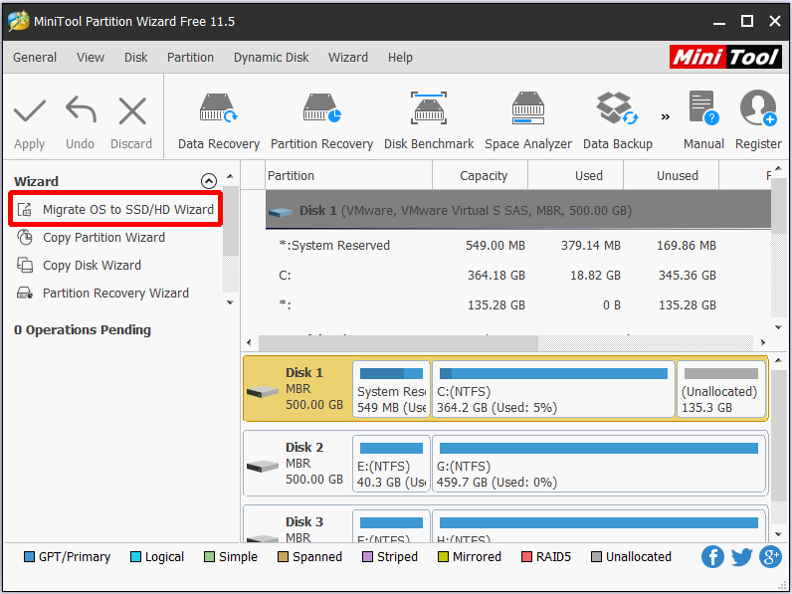
Task: Click the Mirrored legend color swatch
Action: pos(443,557)
